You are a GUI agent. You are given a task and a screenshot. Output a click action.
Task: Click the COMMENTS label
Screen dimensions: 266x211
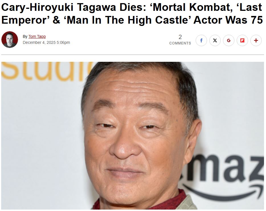(180, 43)
